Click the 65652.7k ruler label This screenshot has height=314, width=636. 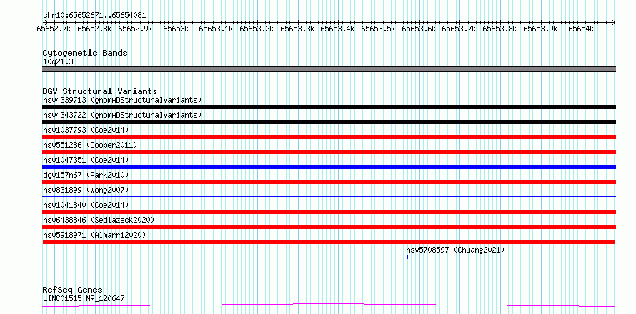tap(54, 29)
